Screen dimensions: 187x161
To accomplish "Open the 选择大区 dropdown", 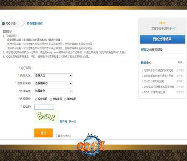I will (x=53, y=75).
